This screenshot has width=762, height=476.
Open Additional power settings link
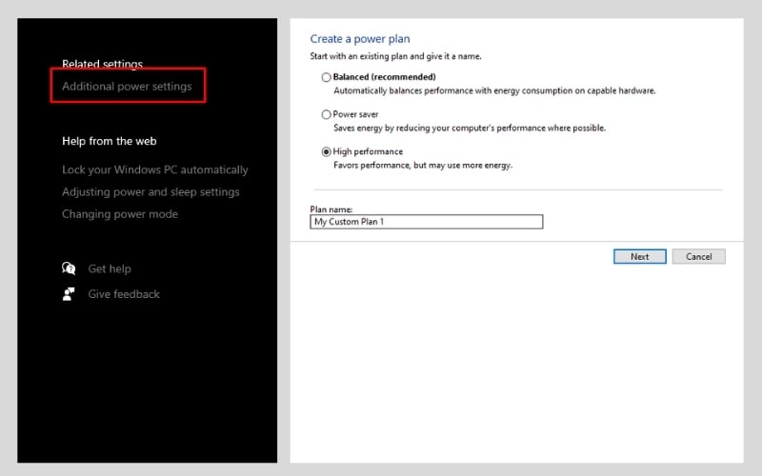click(127, 87)
